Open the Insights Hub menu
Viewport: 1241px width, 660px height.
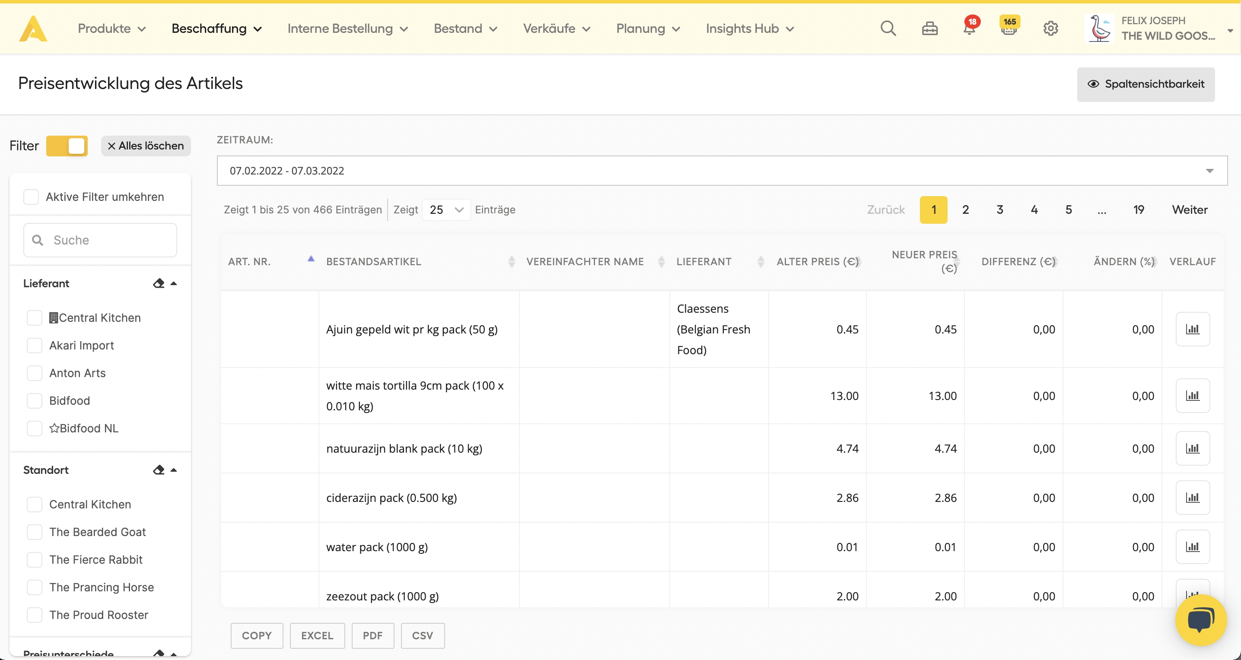(749, 29)
